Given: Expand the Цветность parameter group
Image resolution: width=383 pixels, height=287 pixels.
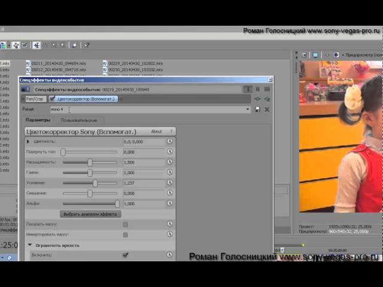Looking at the screenshot, I should [28, 142].
